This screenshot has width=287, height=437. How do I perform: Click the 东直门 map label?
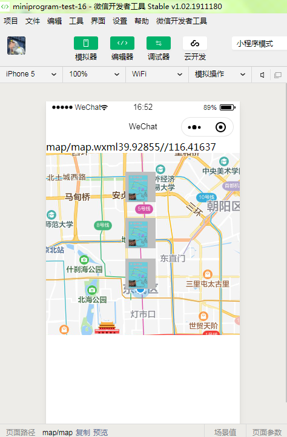[173, 259]
